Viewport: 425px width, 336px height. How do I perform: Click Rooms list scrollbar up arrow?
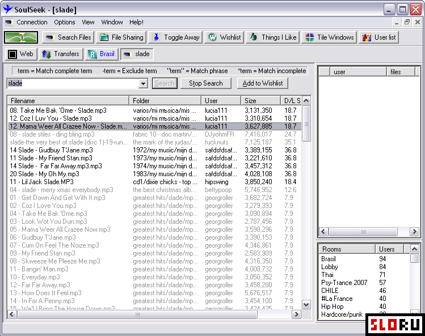pos(414,249)
